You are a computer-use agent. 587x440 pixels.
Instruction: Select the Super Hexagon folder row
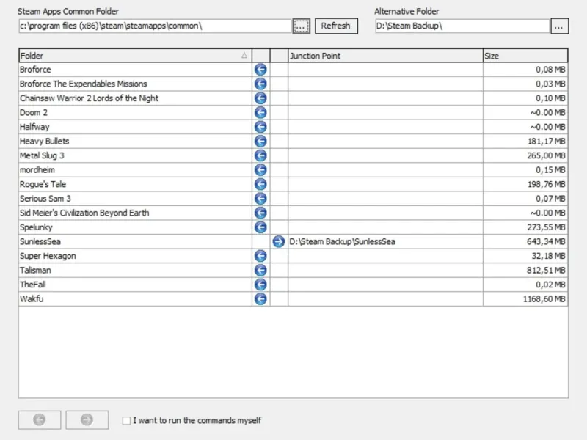[293, 256]
